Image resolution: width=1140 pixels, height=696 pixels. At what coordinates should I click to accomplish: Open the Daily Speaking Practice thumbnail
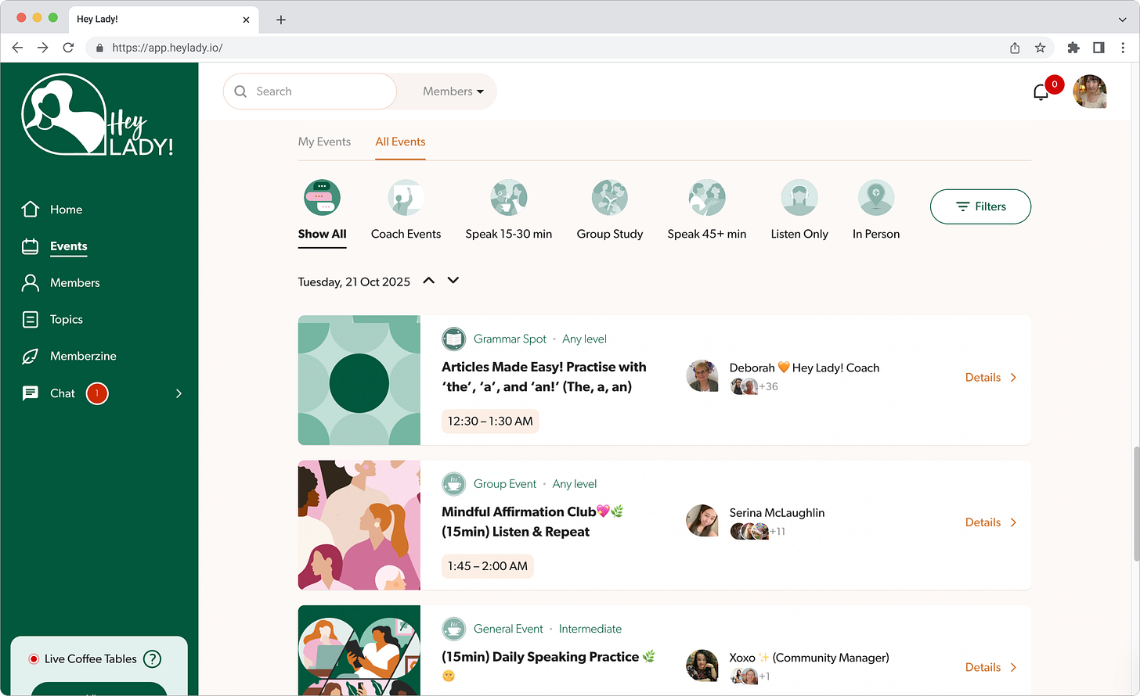(x=359, y=651)
